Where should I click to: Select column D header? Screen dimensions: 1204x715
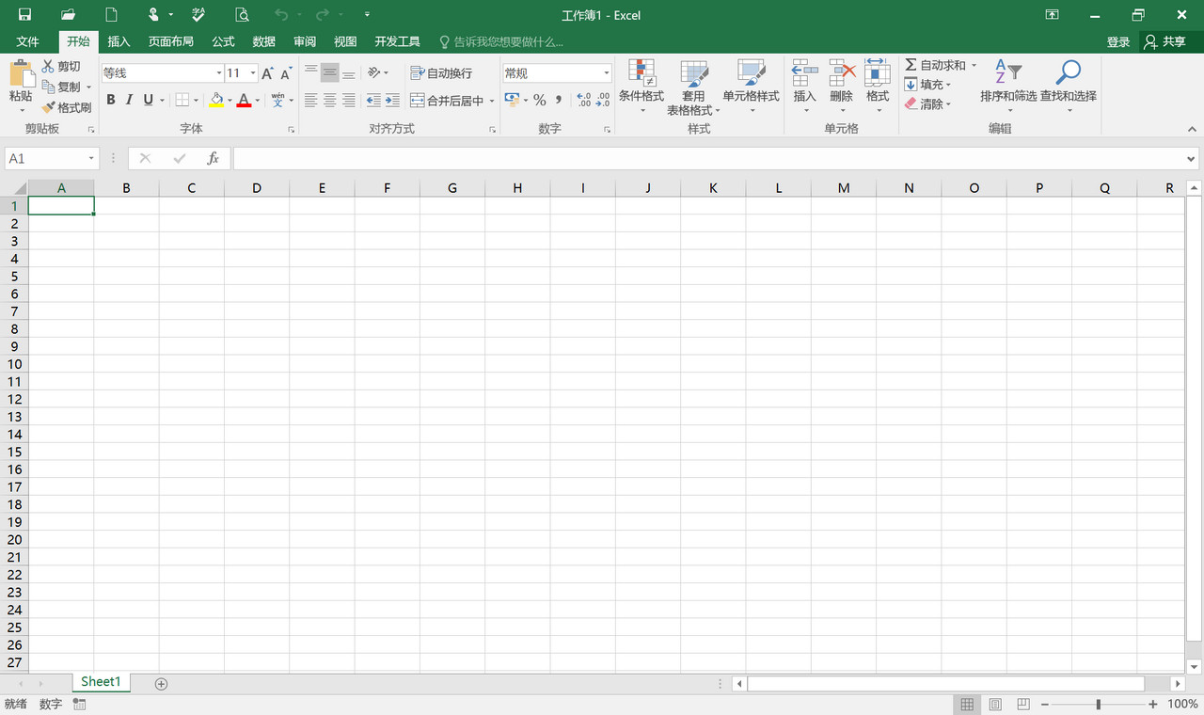pyautogui.click(x=257, y=188)
